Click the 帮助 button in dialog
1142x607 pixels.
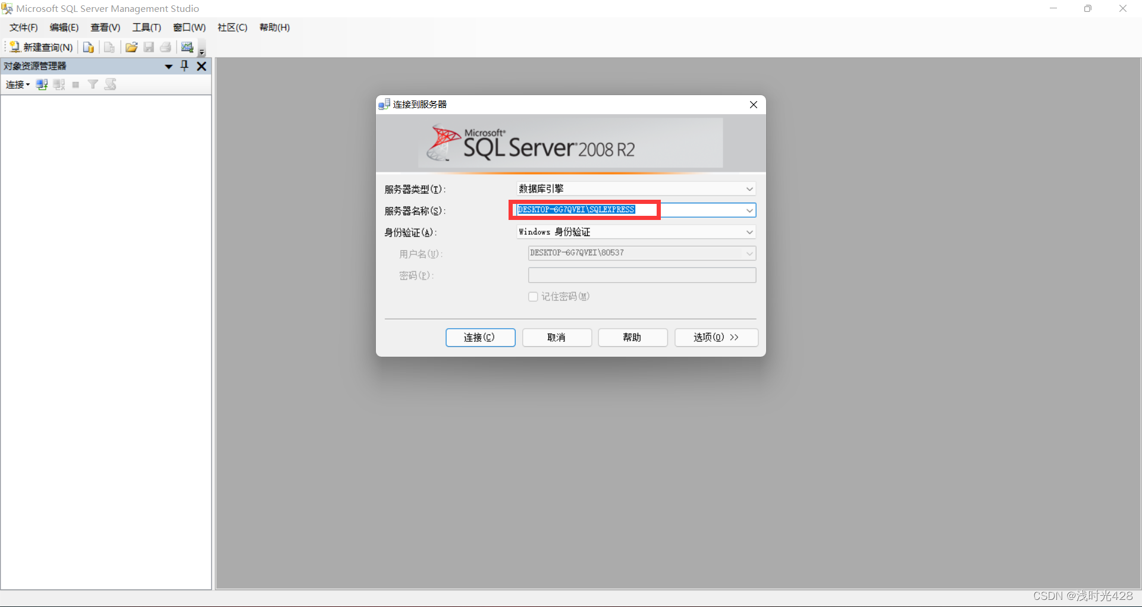tap(632, 338)
